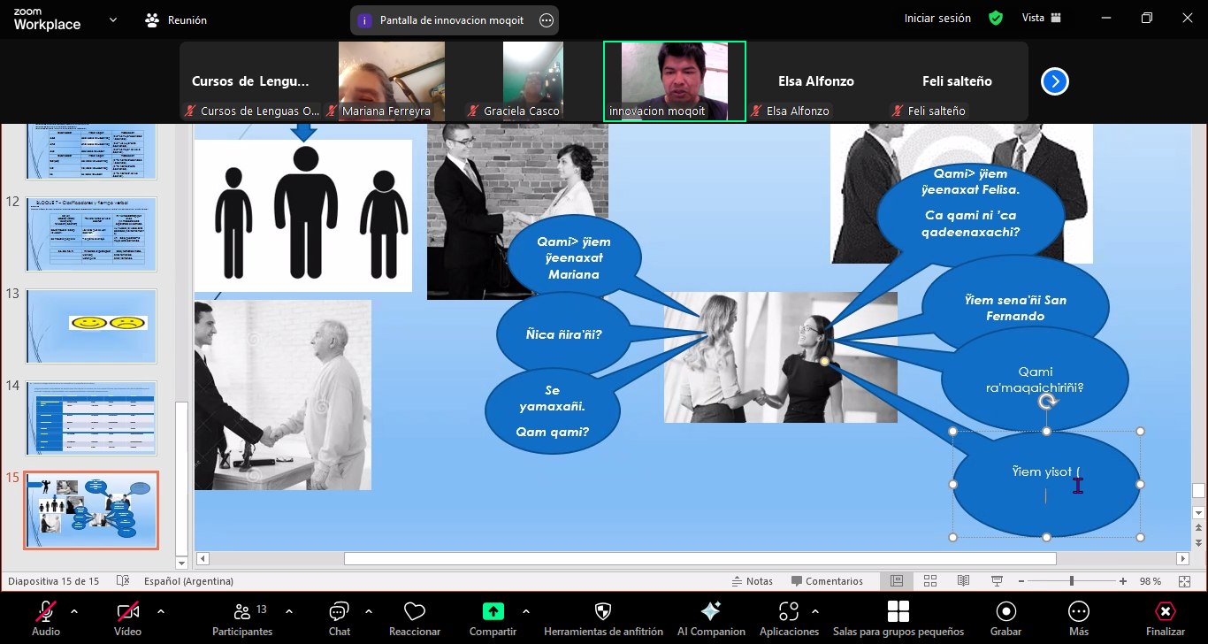Unmute the microphone with Audio button
The width and height of the screenshot is (1208, 644).
[46, 612]
